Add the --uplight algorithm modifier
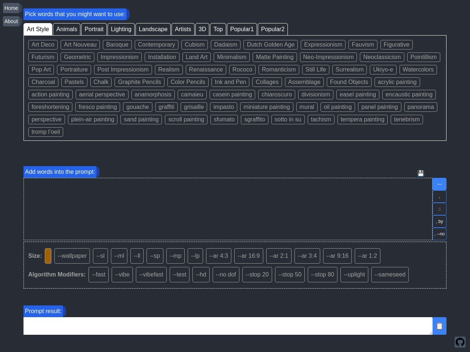This screenshot has width=470, height=352. [354, 275]
